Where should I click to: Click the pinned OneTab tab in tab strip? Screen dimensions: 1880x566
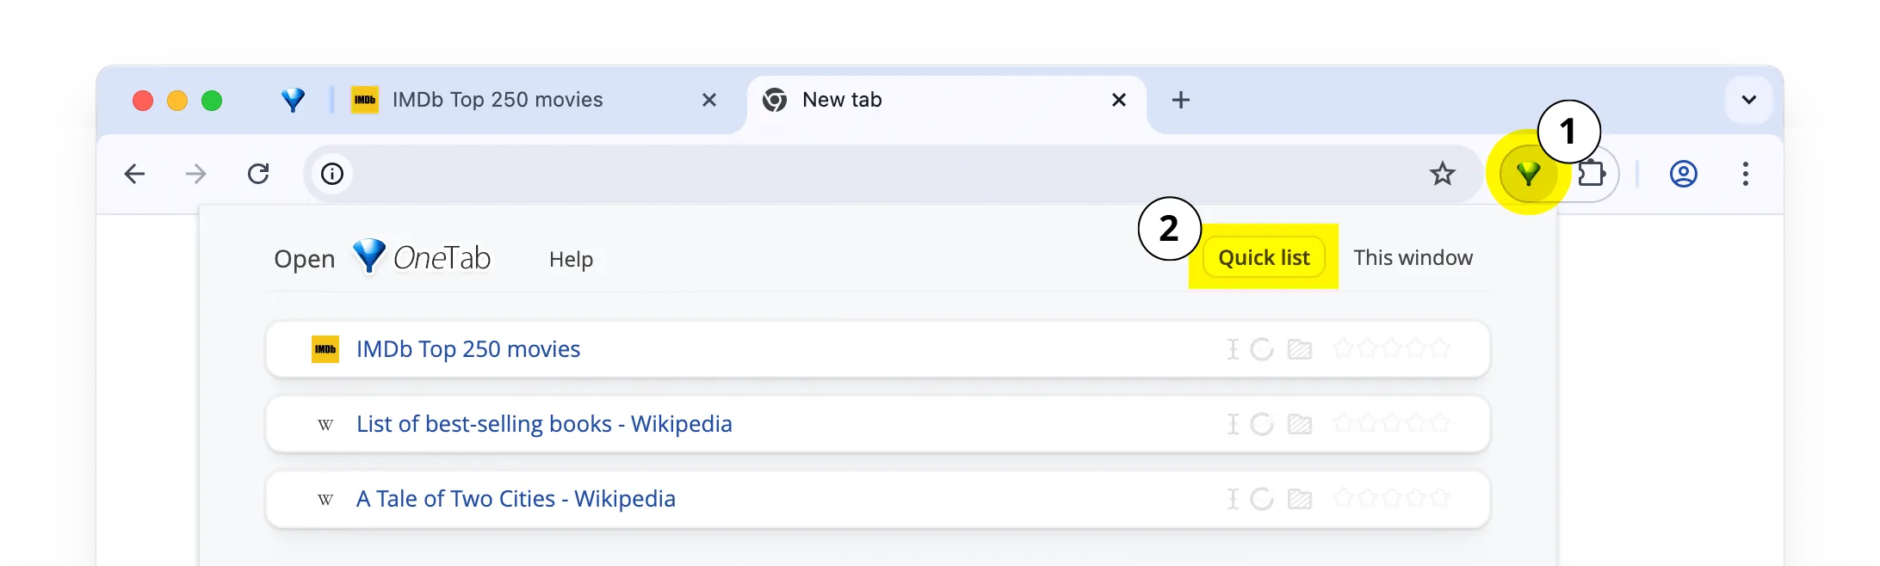(293, 101)
